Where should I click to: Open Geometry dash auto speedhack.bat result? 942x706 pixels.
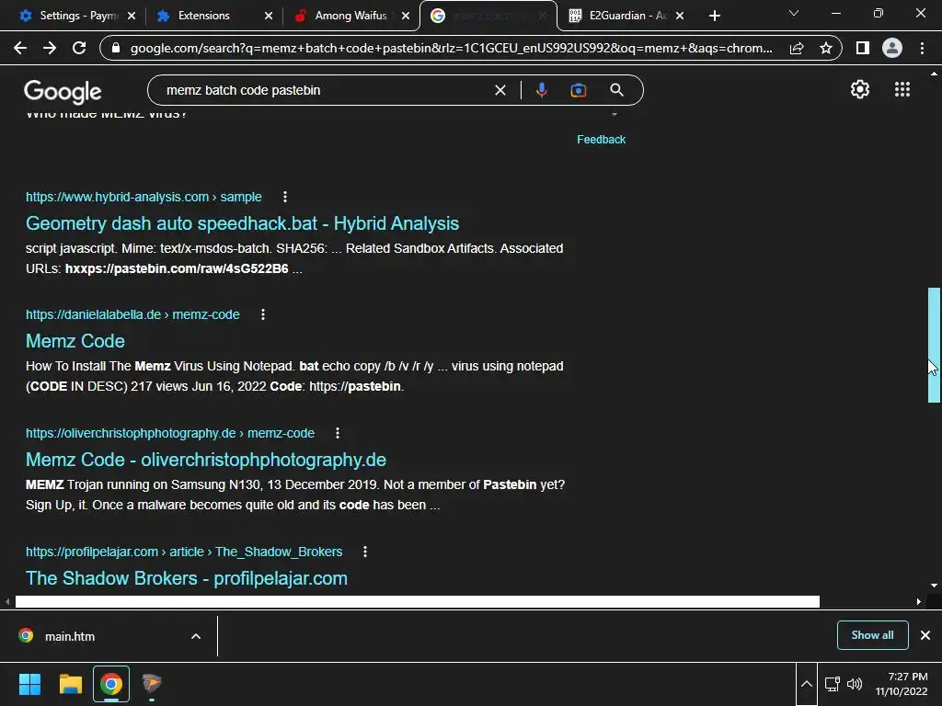(242, 223)
